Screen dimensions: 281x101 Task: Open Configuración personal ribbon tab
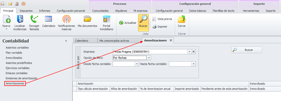click(71, 11)
